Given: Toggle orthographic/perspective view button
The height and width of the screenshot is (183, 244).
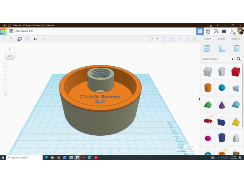Looking at the screenshot, I should pos(5,93).
